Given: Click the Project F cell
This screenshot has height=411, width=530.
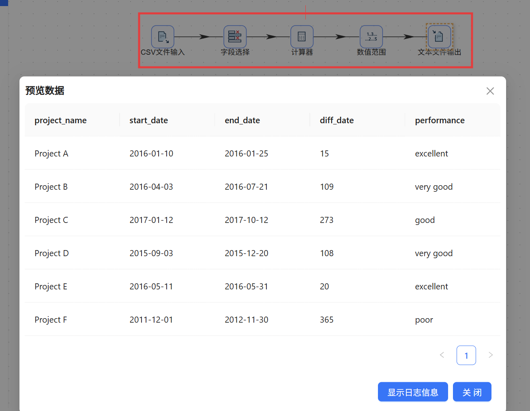Looking at the screenshot, I should pyautogui.click(x=72, y=319).
